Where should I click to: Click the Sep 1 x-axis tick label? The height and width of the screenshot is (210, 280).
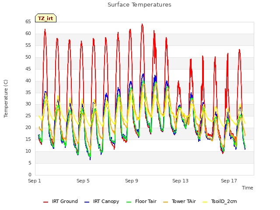coord(35,181)
